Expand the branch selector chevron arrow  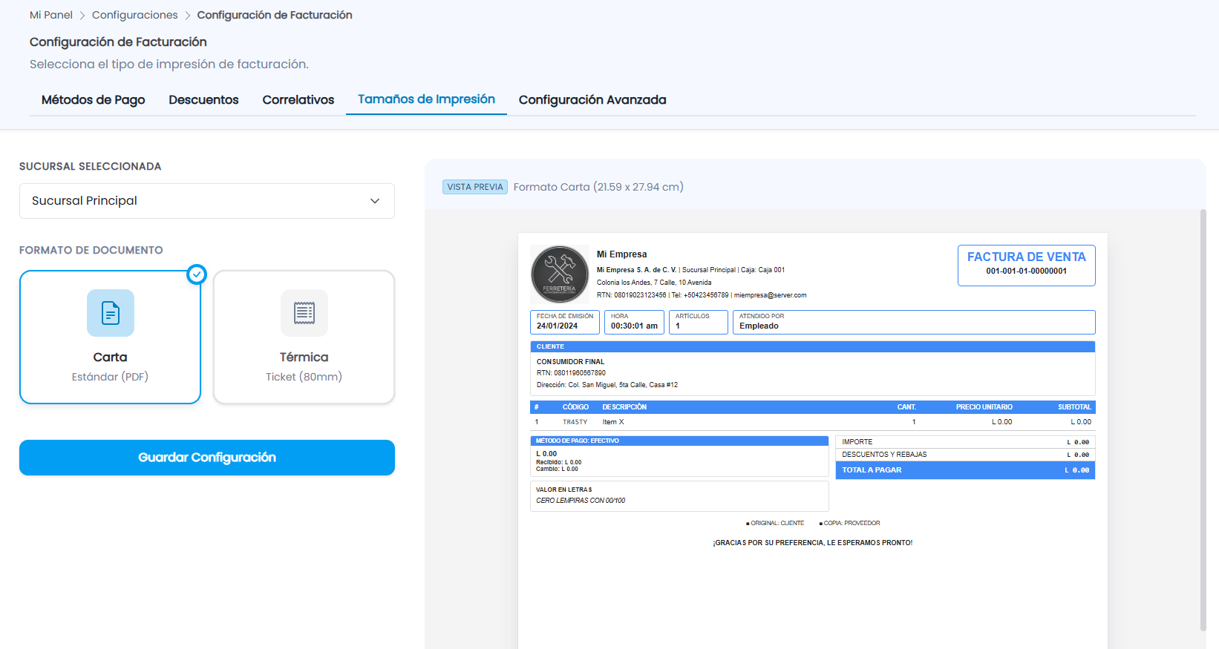coord(375,201)
